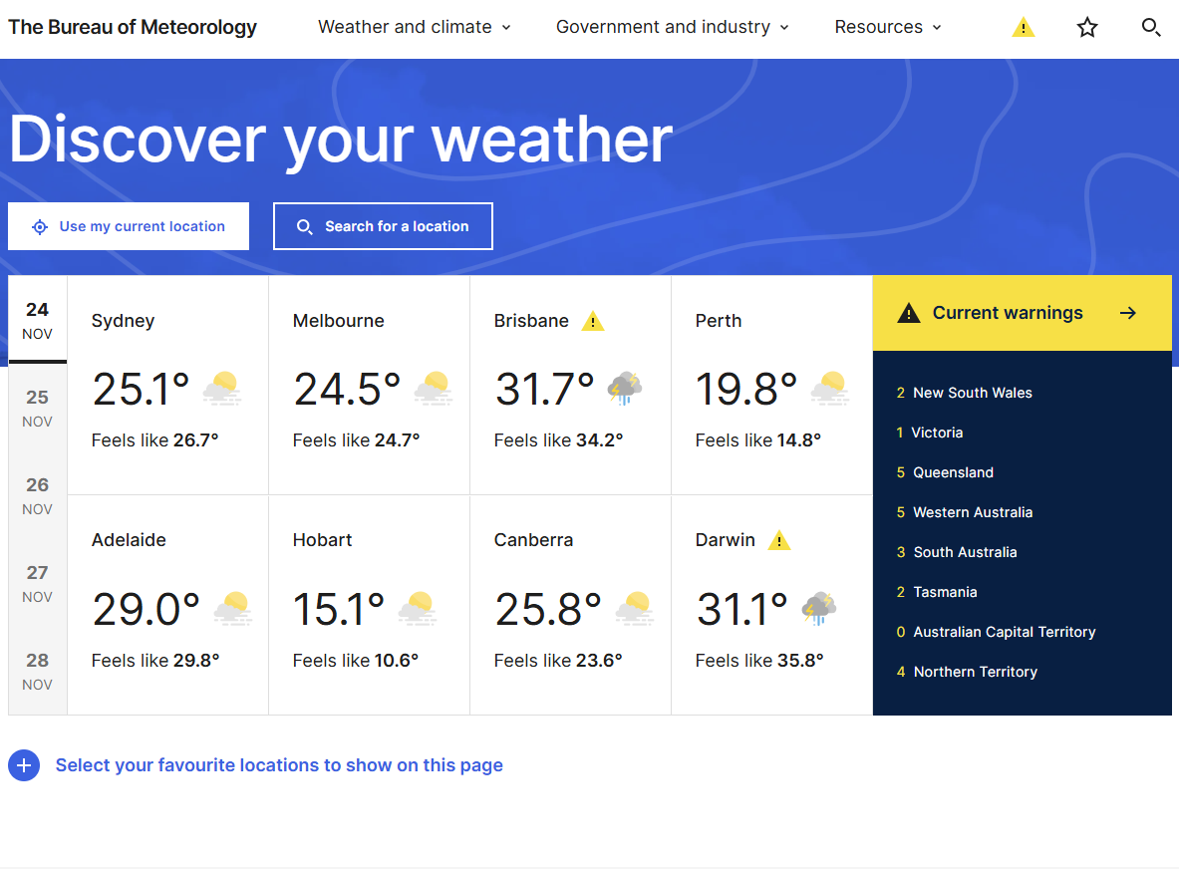The height and width of the screenshot is (869, 1179).
Task: Click Perth Feels like 14.8° text
Action: pyautogui.click(x=757, y=440)
